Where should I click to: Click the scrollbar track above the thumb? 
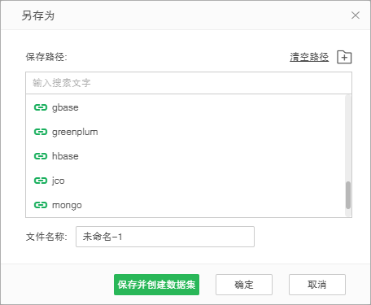(x=348, y=137)
